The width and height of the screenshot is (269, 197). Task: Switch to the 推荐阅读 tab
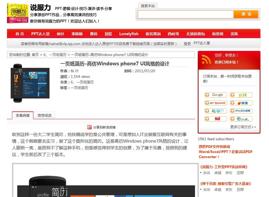(x=45, y=115)
